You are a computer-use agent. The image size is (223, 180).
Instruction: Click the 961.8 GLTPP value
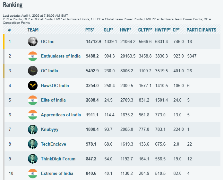coord(144,115)
